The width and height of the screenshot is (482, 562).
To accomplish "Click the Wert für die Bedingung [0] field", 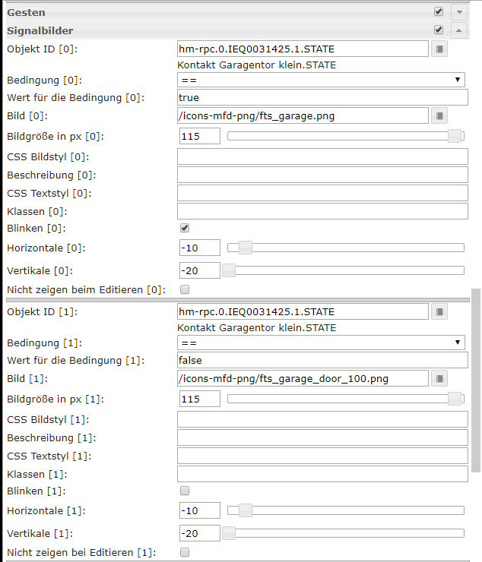I will (x=322, y=97).
